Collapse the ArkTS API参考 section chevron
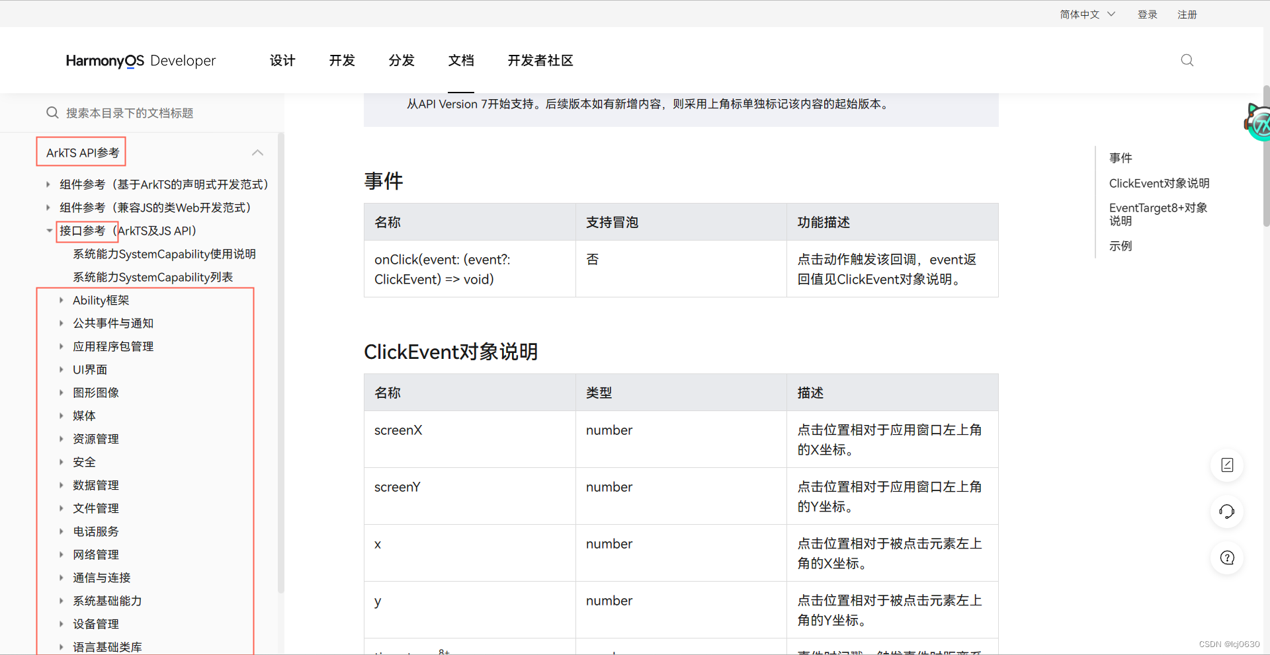Screen dimensions: 1270x655 click(x=257, y=153)
